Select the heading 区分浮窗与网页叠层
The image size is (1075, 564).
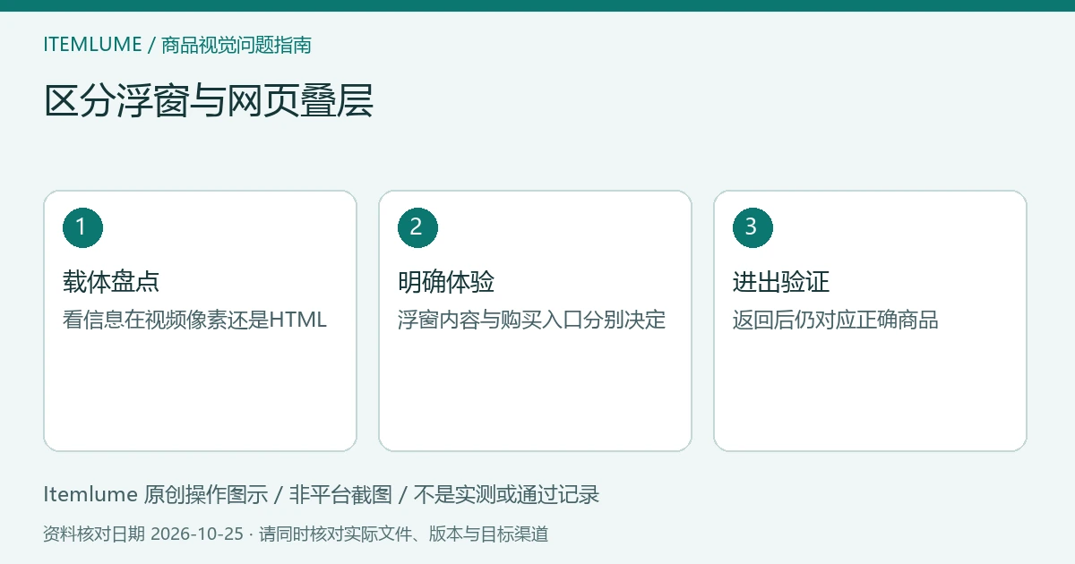click(x=208, y=101)
